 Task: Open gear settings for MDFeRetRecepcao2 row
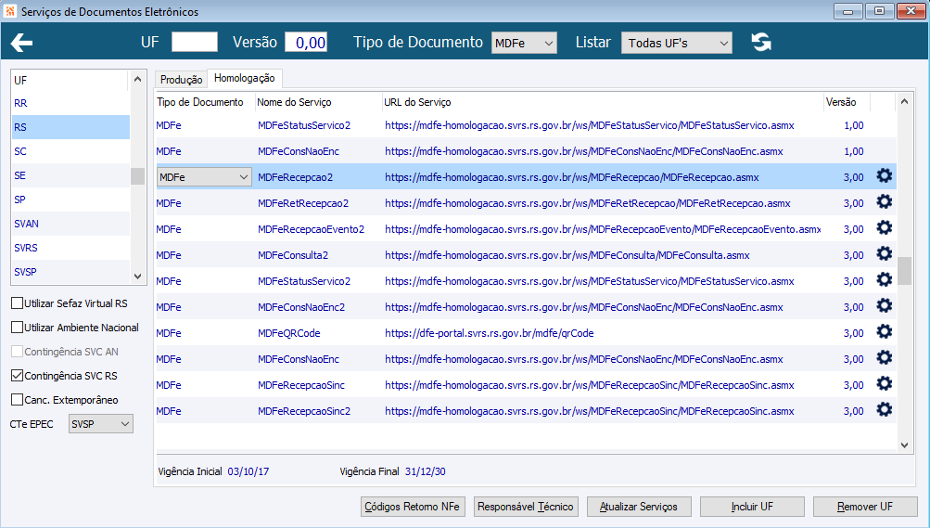pos(884,202)
